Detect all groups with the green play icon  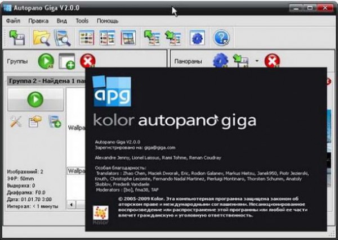[46, 61]
